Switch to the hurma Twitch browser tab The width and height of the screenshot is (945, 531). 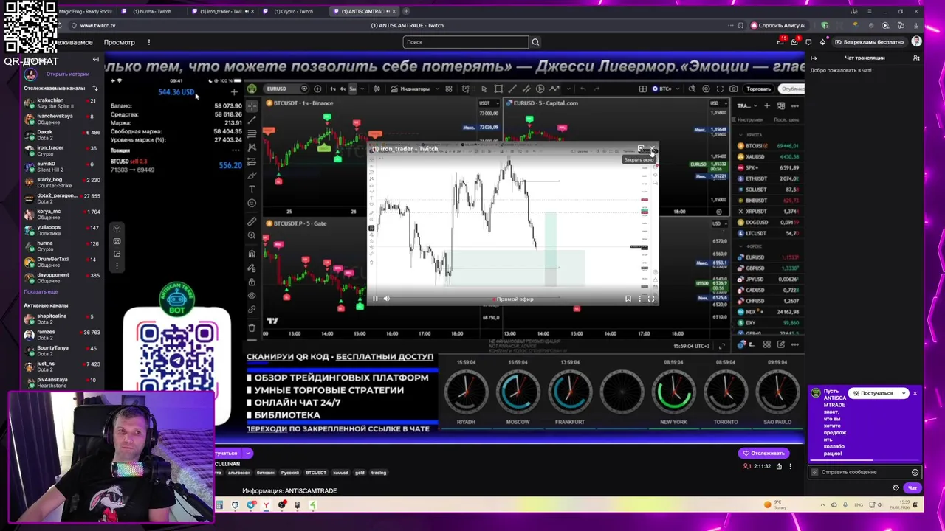tap(151, 11)
